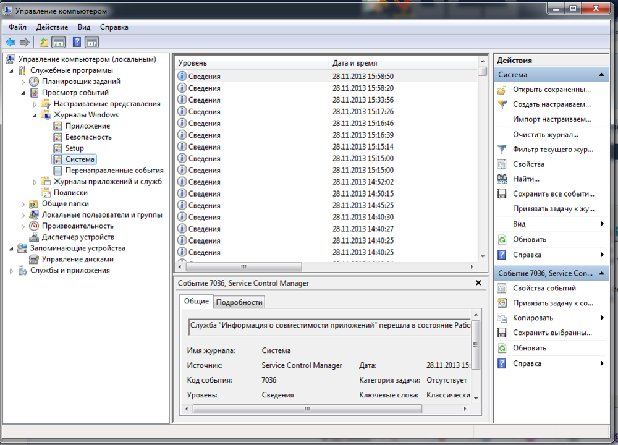Click the Создать настраиваем... funnel icon
The image size is (618, 445).
[502, 105]
